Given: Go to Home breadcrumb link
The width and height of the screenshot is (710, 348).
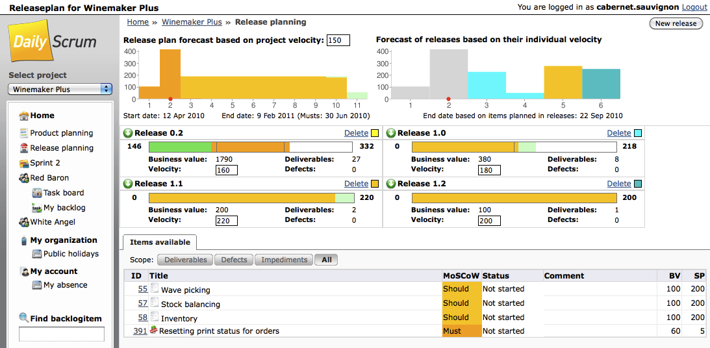Looking at the screenshot, I should (x=138, y=21).
